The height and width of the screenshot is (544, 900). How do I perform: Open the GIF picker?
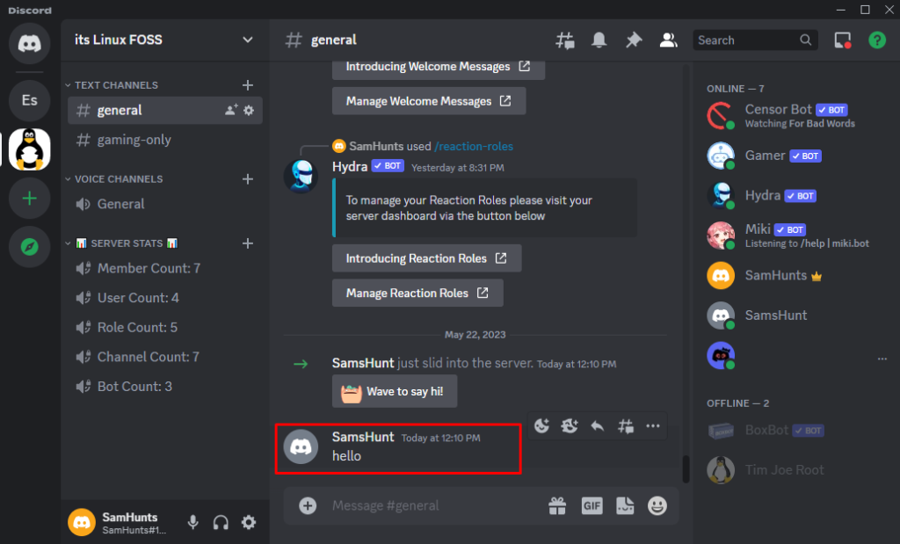click(592, 505)
